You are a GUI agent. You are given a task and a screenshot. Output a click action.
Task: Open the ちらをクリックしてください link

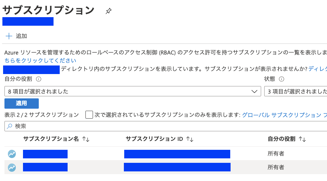point(40,60)
